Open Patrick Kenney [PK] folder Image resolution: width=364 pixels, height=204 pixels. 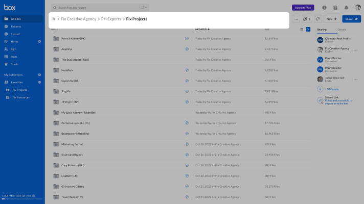pyautogui.click(x=73, y=39)
